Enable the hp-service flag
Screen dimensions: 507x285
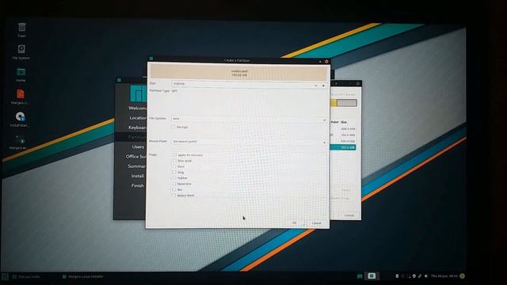174,184
